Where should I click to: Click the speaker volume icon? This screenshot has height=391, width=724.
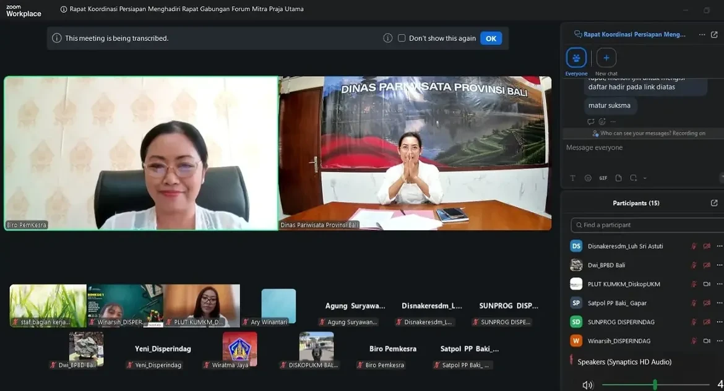point(587,385)
